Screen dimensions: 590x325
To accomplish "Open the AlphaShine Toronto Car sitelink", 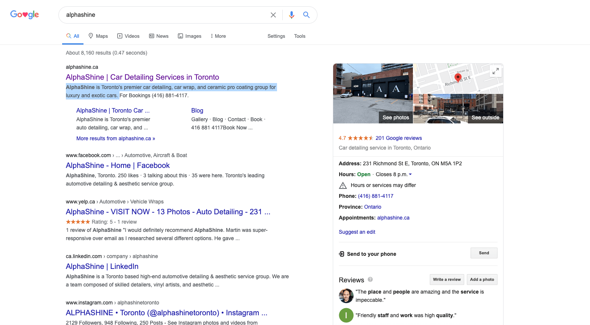I will tap(113, 110).
